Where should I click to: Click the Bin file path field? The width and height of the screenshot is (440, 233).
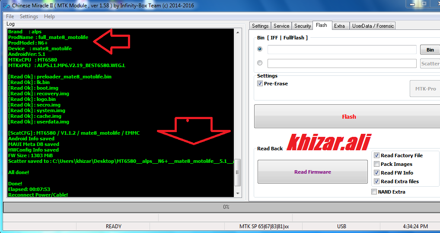click(x=342, y=49)
